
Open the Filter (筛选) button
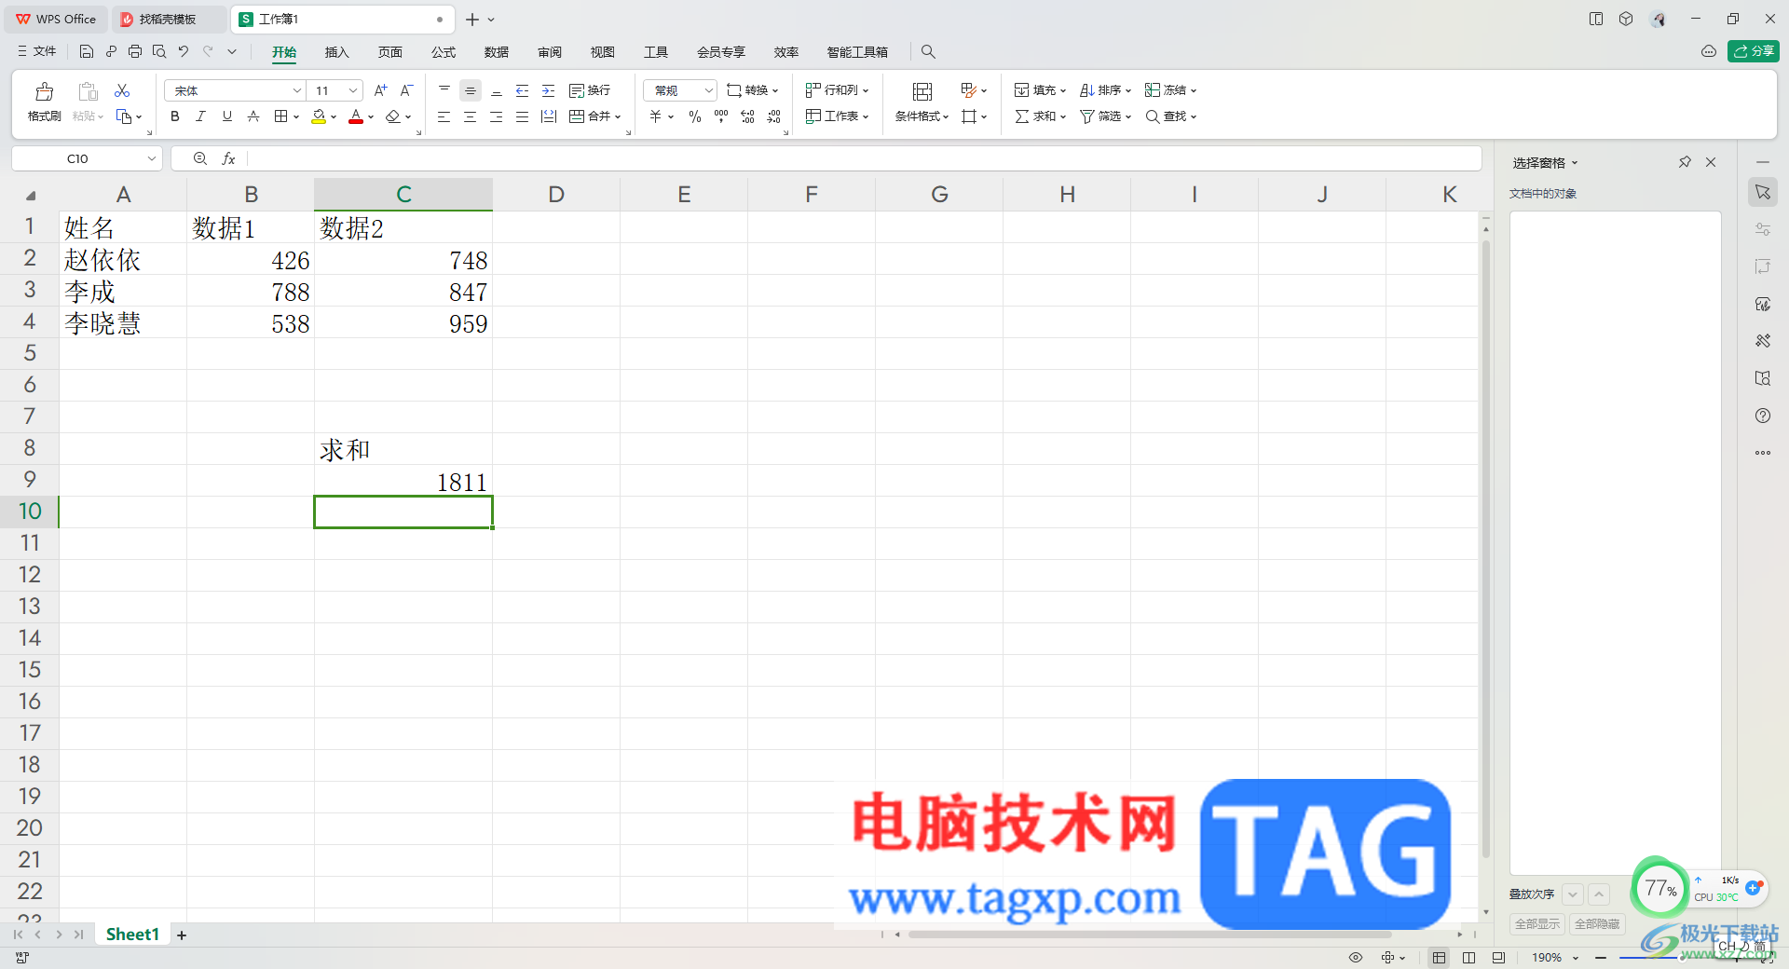click(x=1105, y=116)
